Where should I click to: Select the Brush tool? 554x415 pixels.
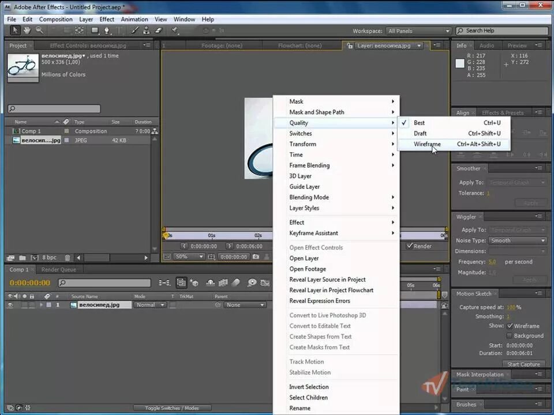(134, 31)
